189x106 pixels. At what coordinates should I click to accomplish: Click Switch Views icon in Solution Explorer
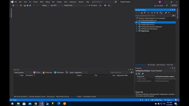pyautogui.click(x=144, y=13)
